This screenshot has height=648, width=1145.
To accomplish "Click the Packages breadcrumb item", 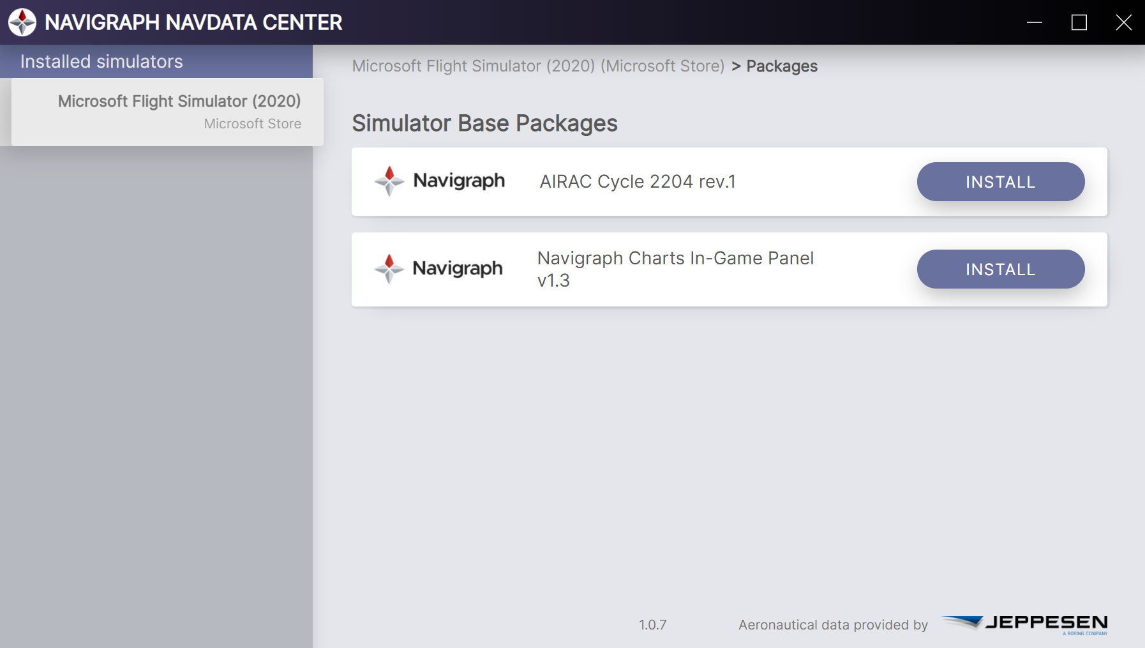I will [781, 66].
